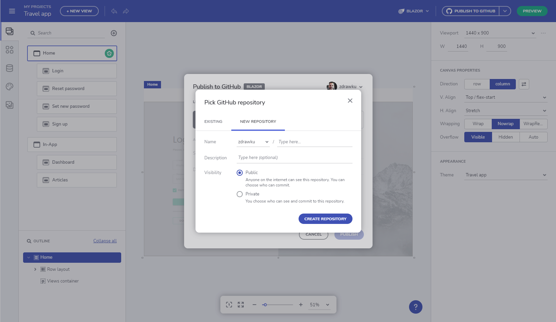
Task: Click the views Search field
Action: click(66, 33)
